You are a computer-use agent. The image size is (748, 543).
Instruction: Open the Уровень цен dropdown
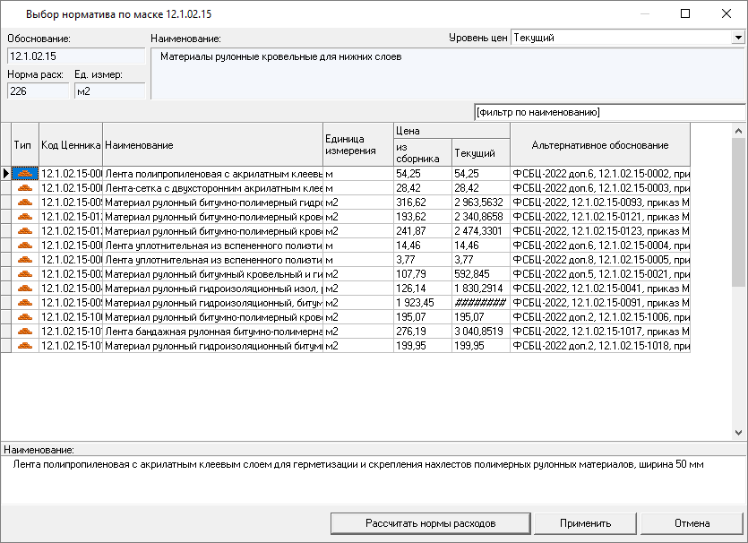738,39
